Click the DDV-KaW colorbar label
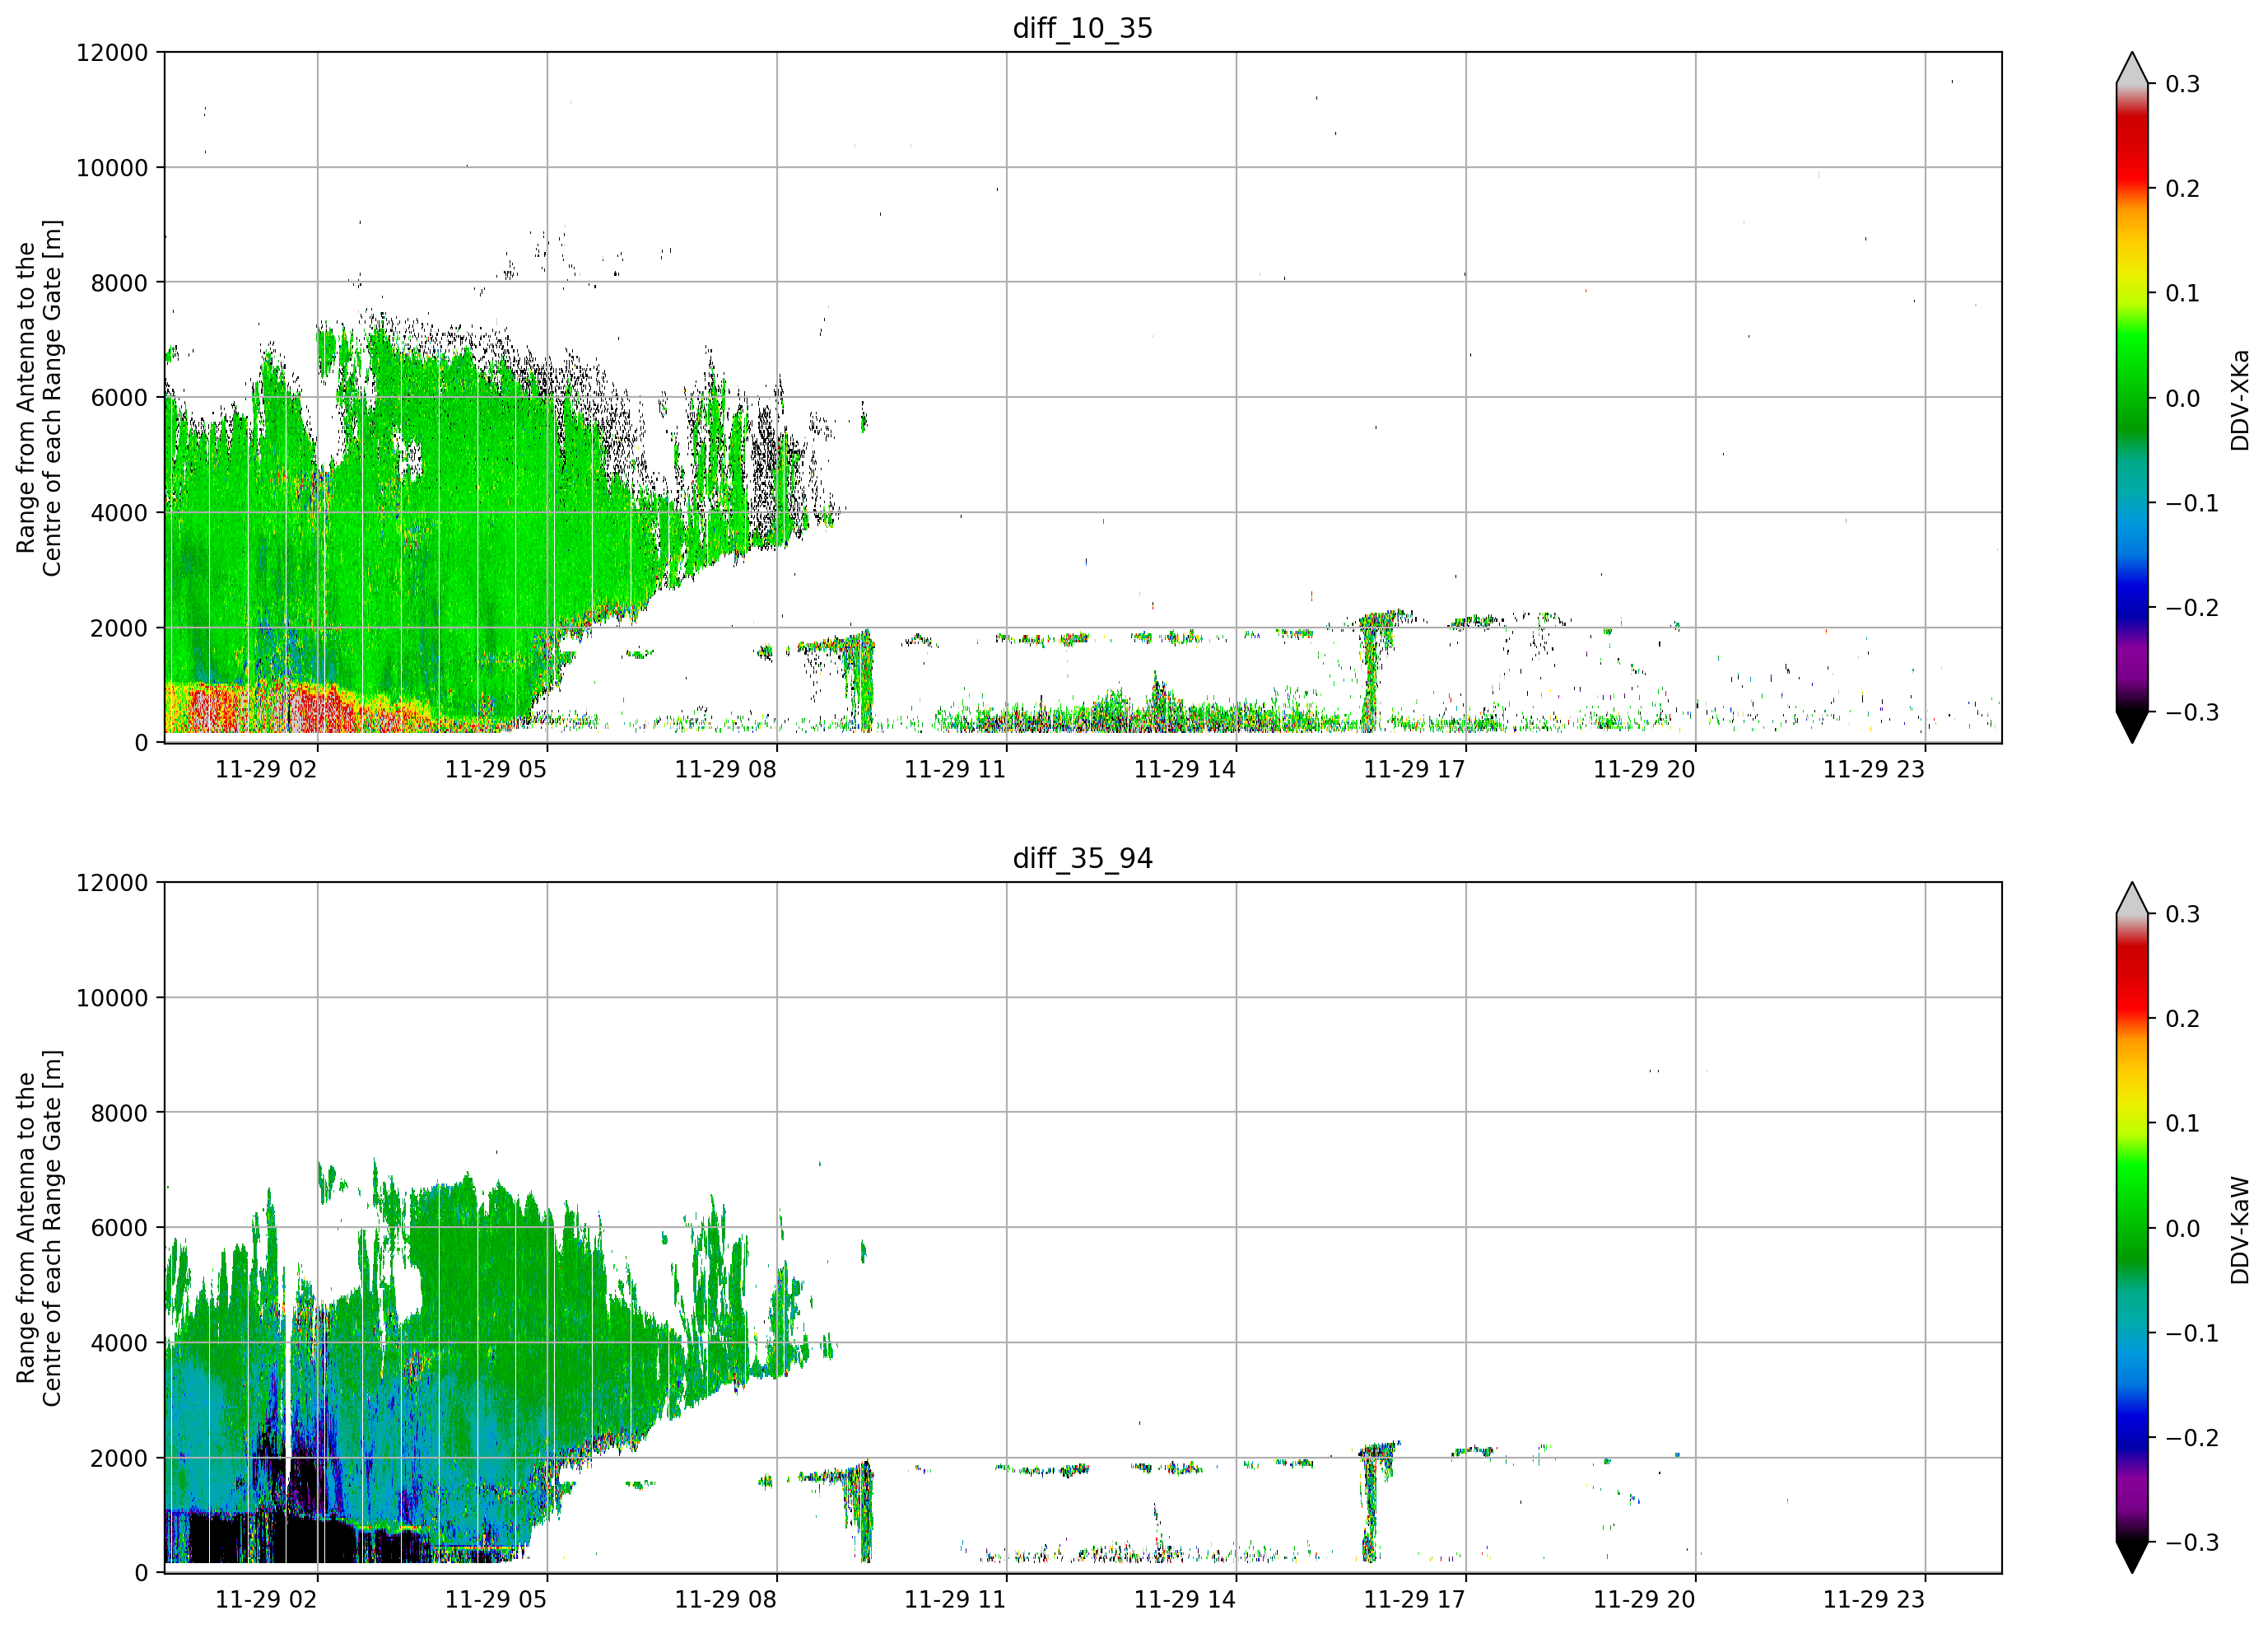 pyautogui.click(x=2240, y=1230)
